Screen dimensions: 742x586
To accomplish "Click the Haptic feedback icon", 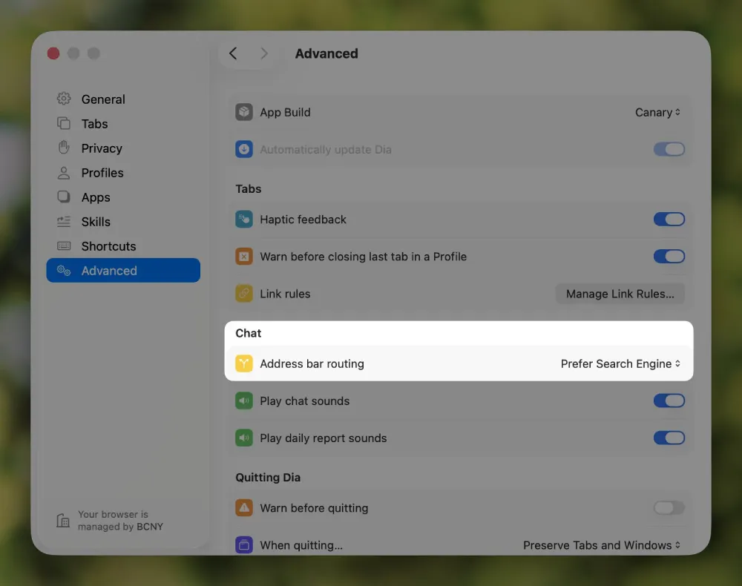I will 243,220.
